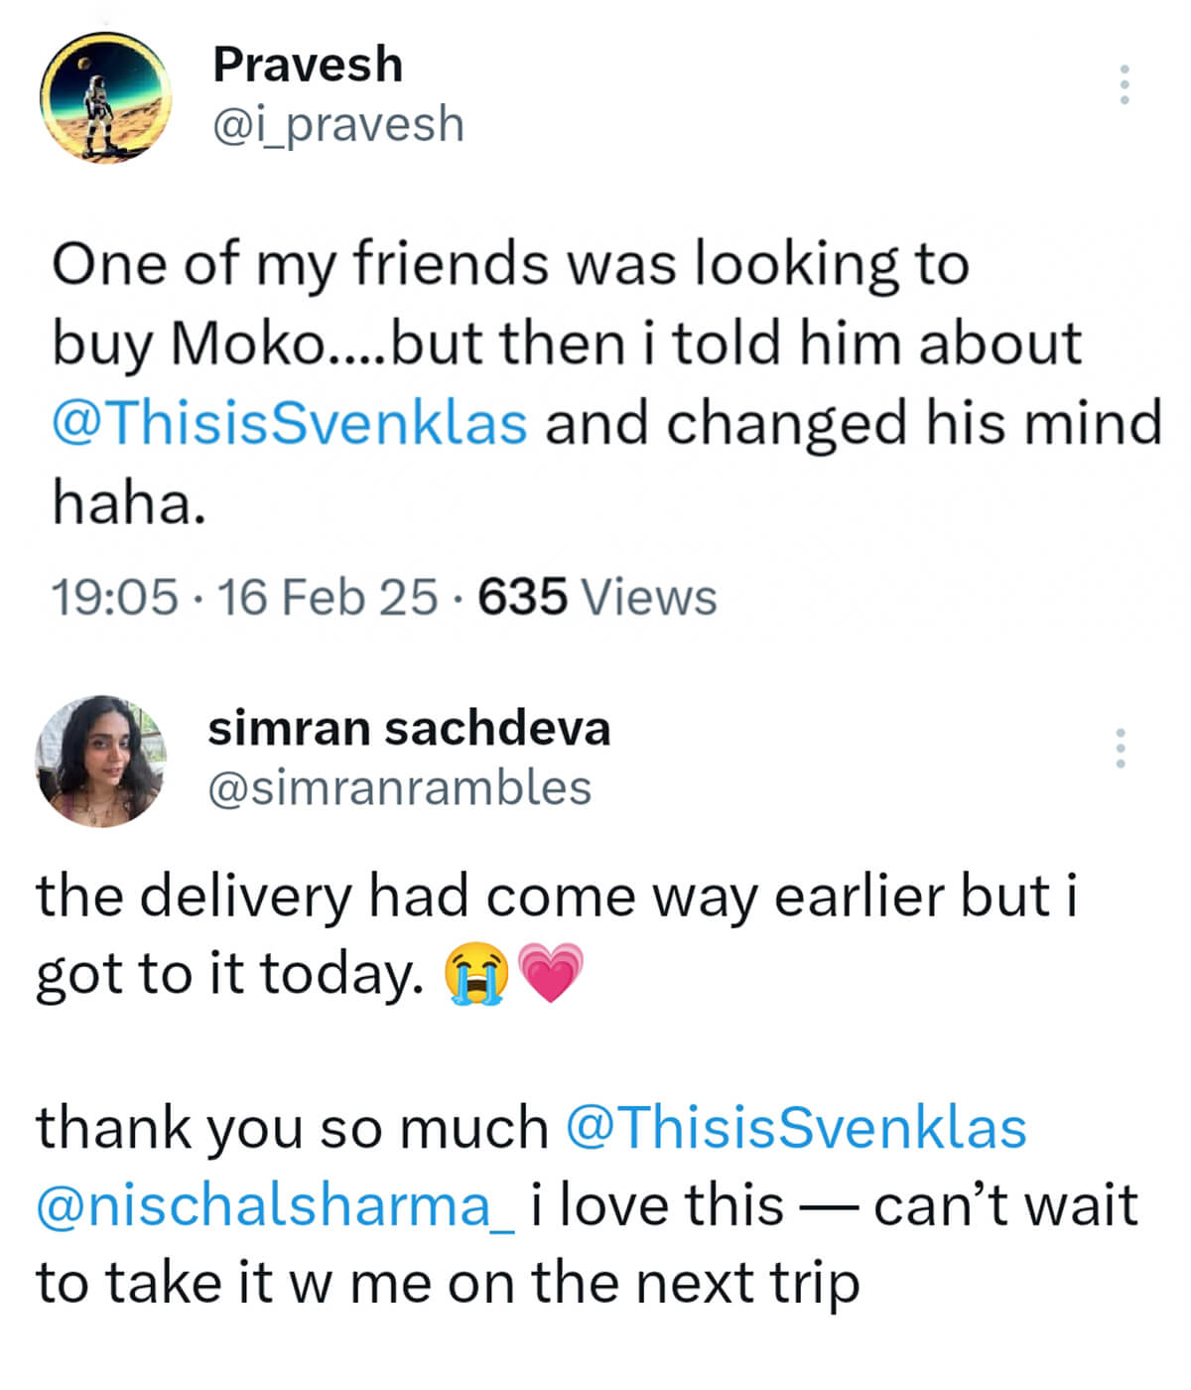Click the @nischalsharma_ mention

275,1205
